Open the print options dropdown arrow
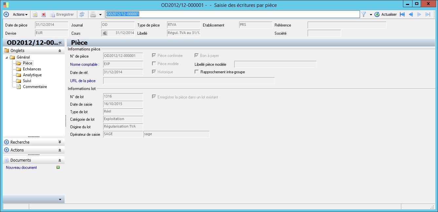Image resolution: width=438 pixels, height=212 pixels. click(x=100, y=15)
